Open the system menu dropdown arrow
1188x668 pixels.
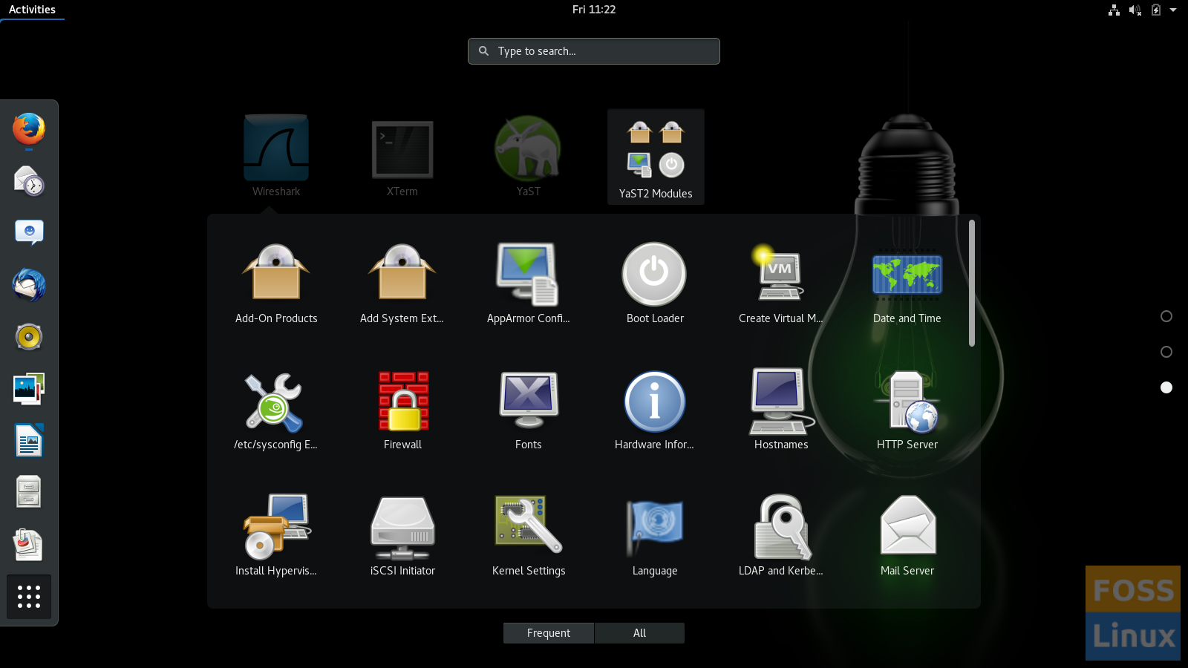[x=1173, y=10]
